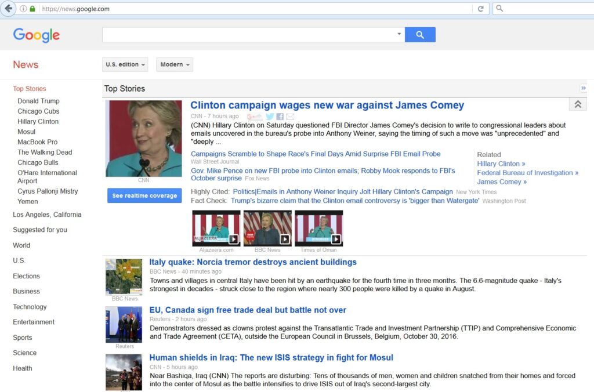Open the Wall Street Journal 'Campaigns Scramble' article
594x392 pixels.
click(316, 154)
